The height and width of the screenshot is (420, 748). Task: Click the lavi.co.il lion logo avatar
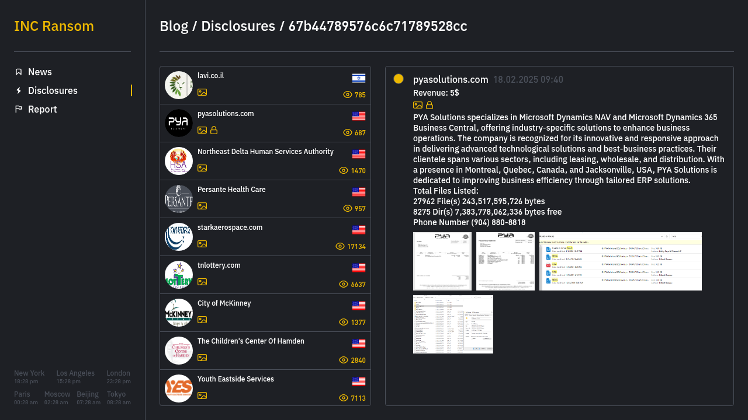(x=179, y=85)
